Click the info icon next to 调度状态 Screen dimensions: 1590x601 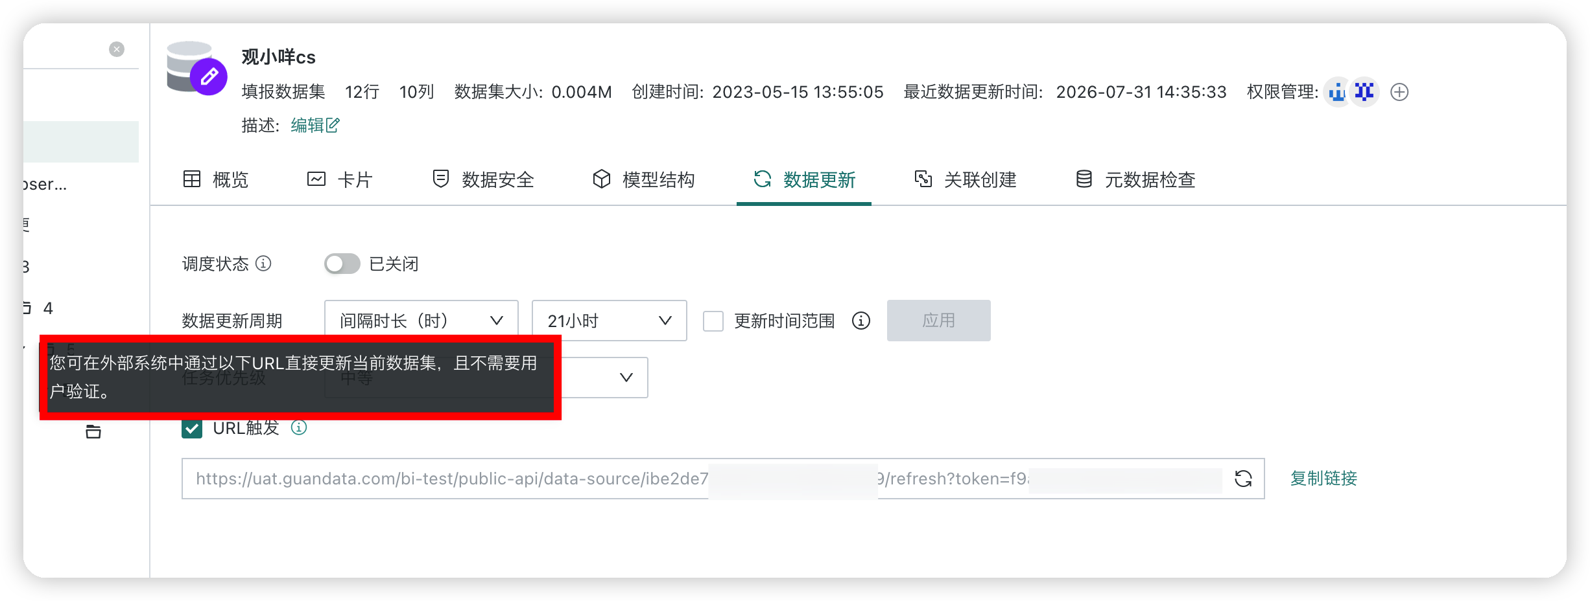(x=263, y=264)
